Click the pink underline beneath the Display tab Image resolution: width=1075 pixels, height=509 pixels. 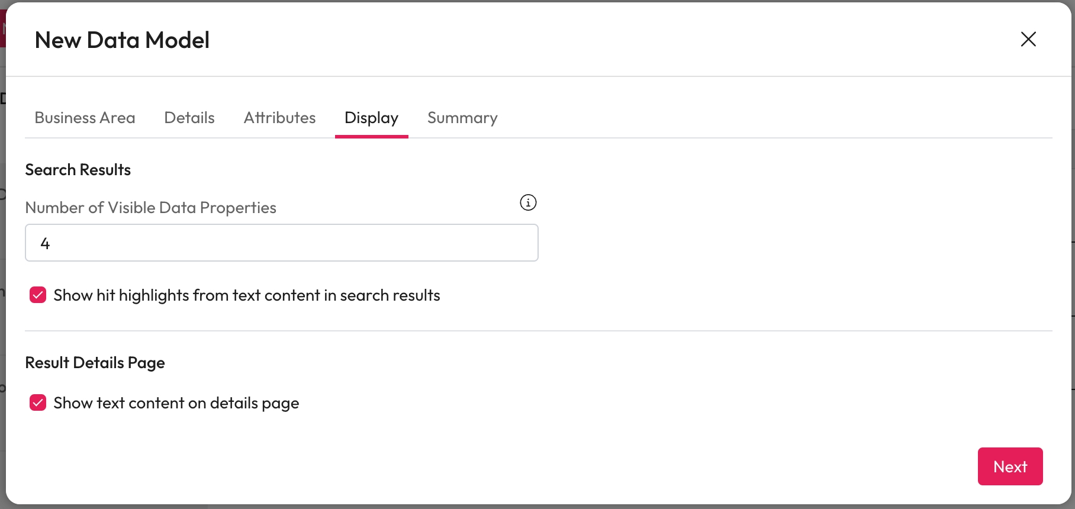pyautogui.click(x=371, y=137)
